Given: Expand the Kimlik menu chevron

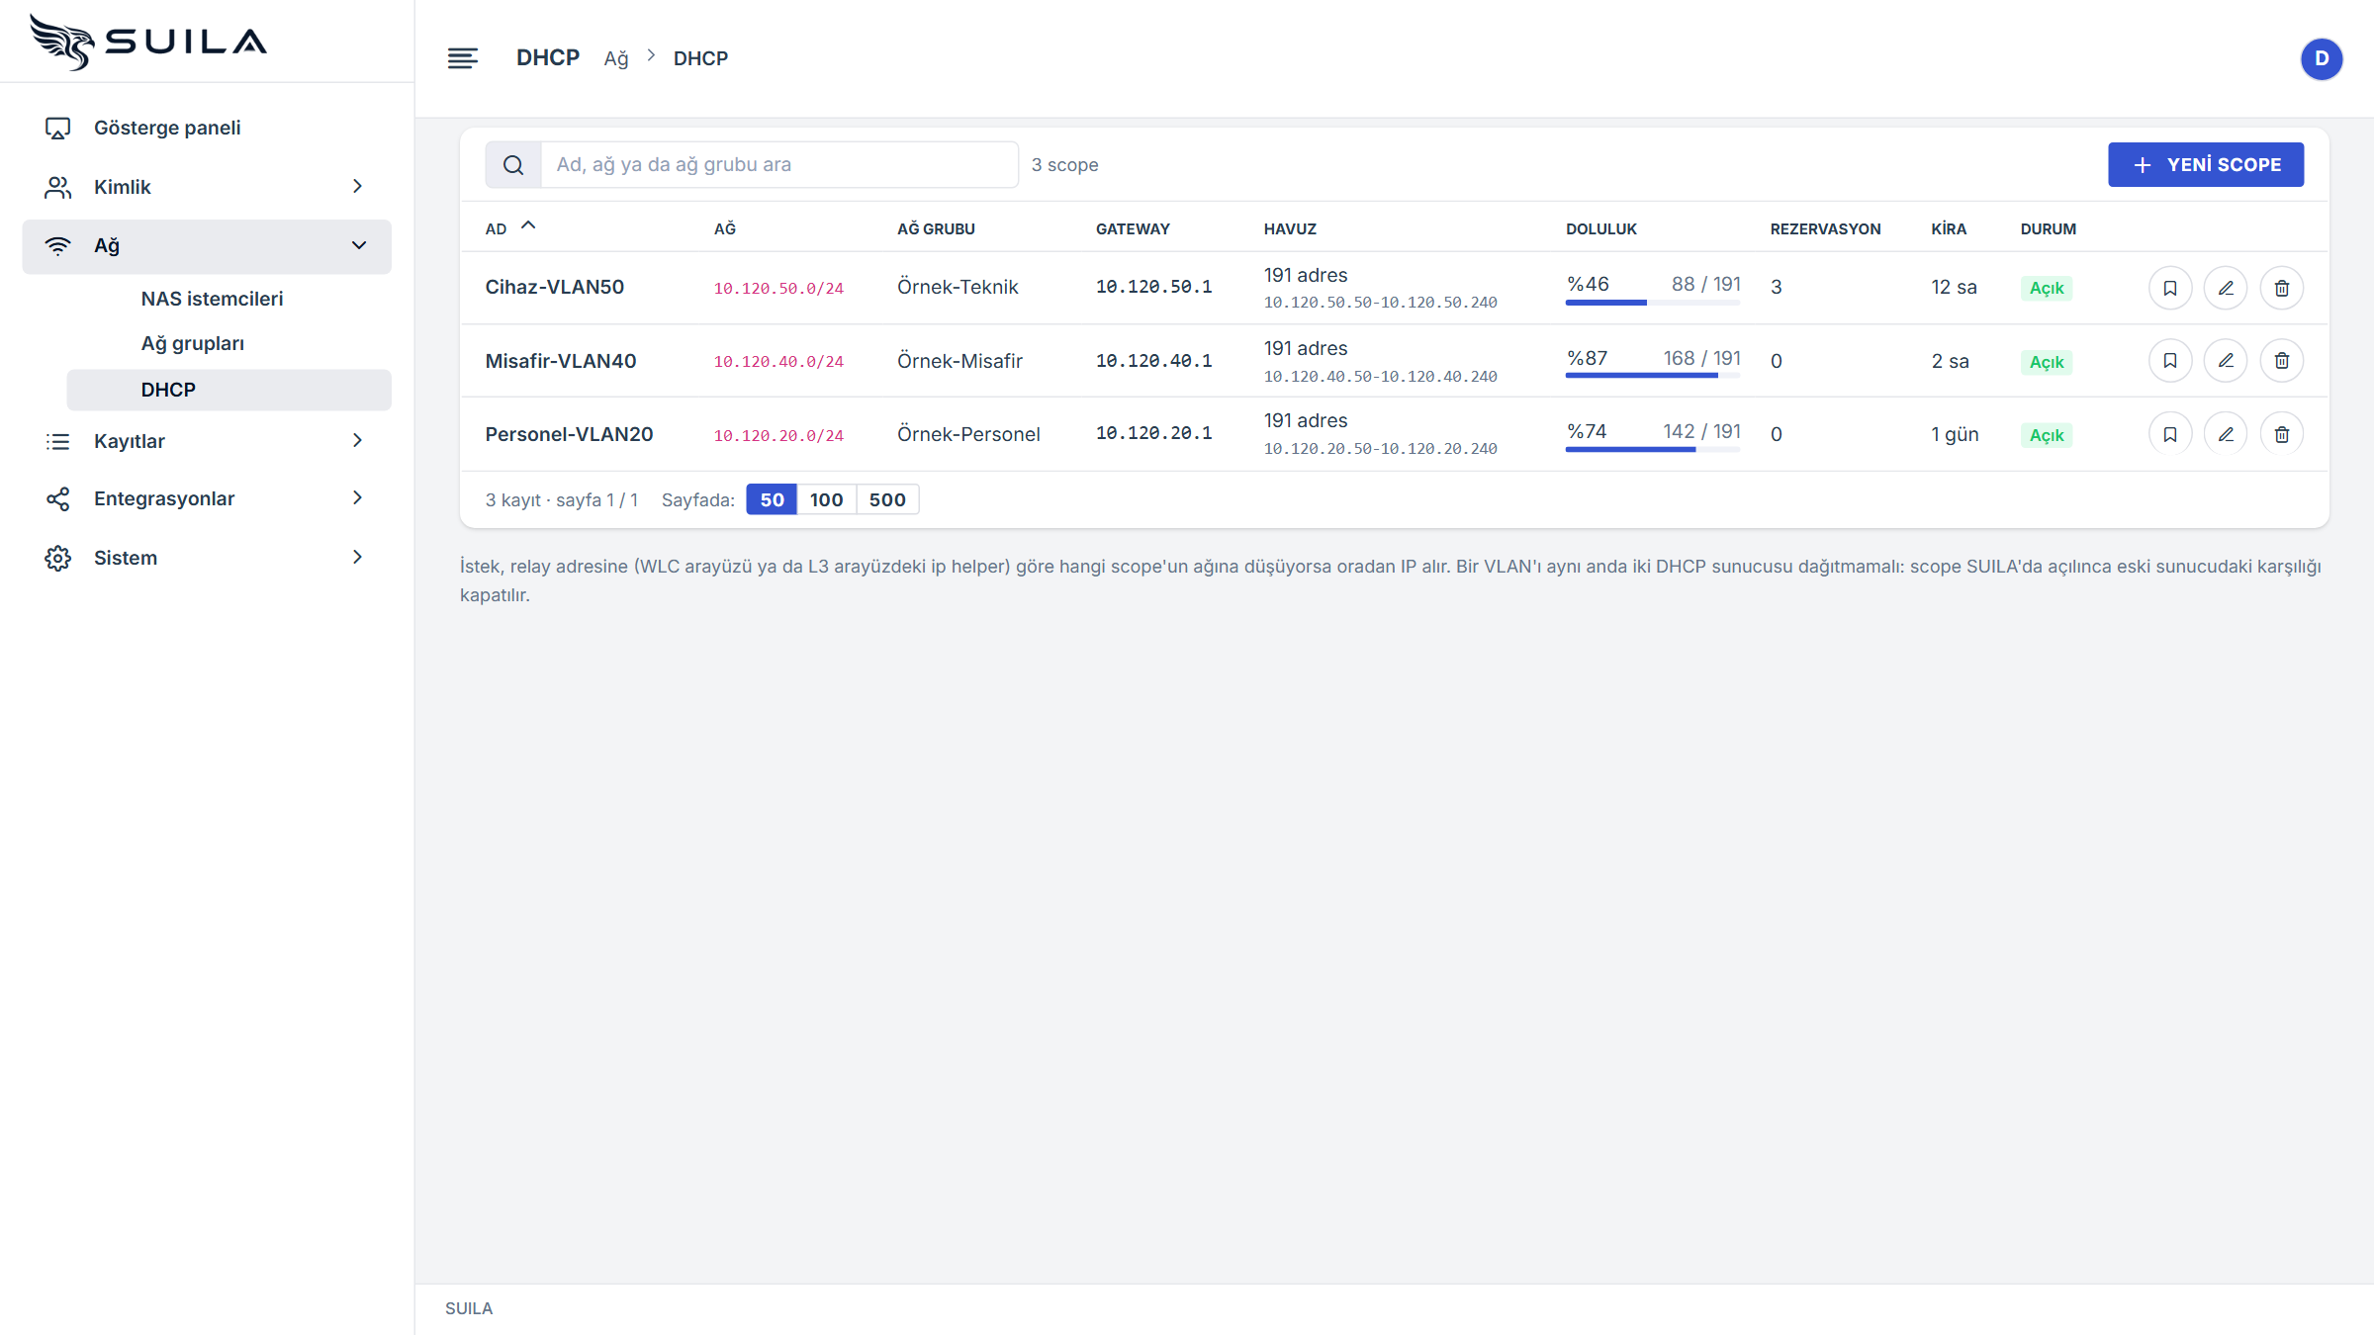Looking at the screenshot, I should coord(358,186).
